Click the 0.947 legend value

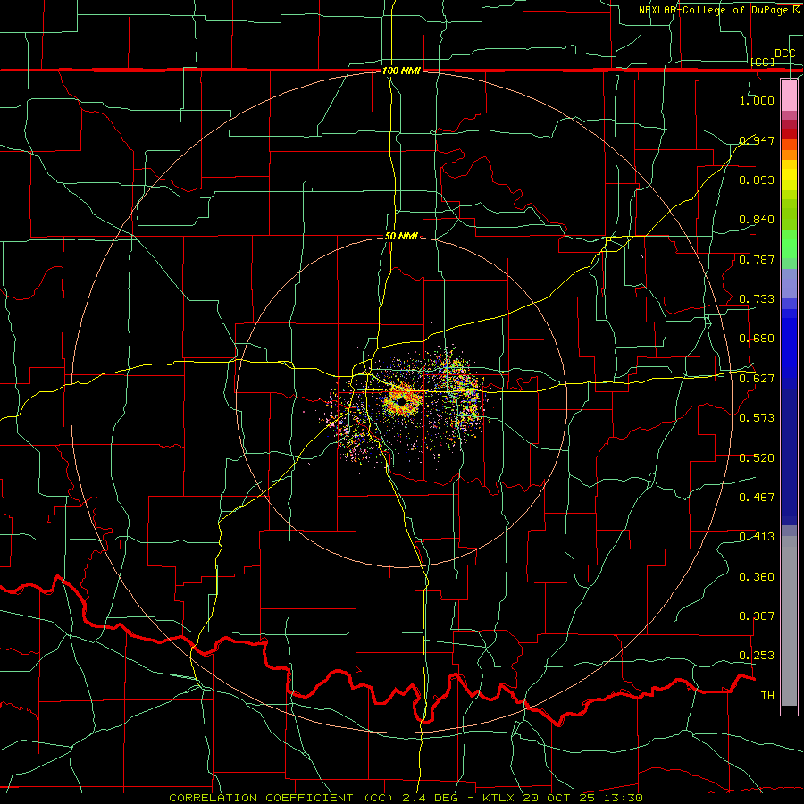coord(757,140)
